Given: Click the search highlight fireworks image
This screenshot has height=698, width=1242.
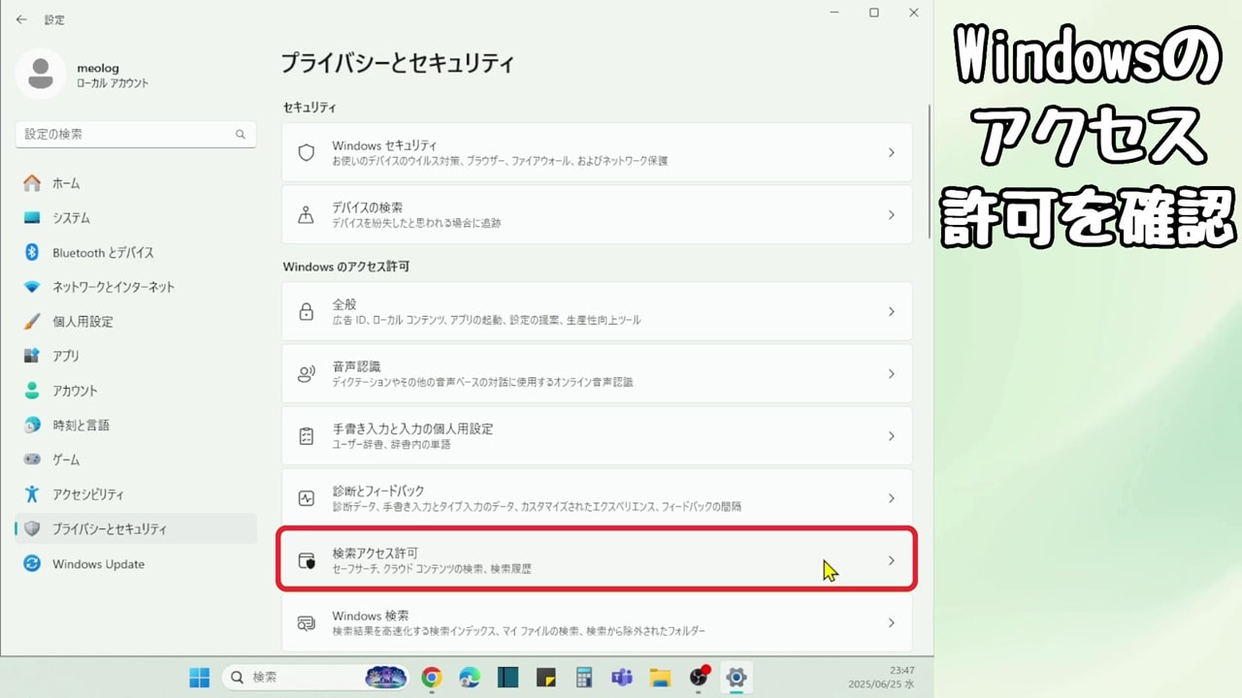Looking at the screenshot, I should (x=385, y=677).
